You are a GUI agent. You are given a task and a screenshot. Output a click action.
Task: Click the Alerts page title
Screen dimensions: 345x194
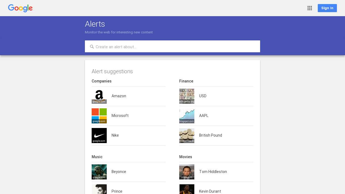[x=95, y=24]
